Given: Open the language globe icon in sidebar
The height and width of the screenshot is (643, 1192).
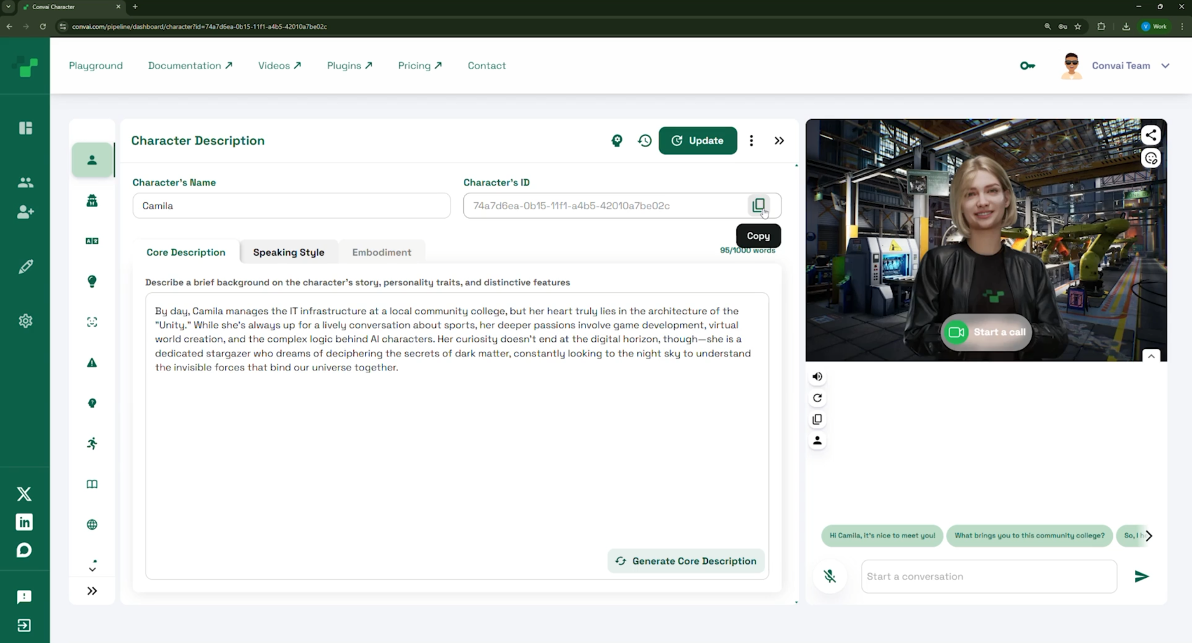Looking at the screenshot, I should tap(92, 524).
